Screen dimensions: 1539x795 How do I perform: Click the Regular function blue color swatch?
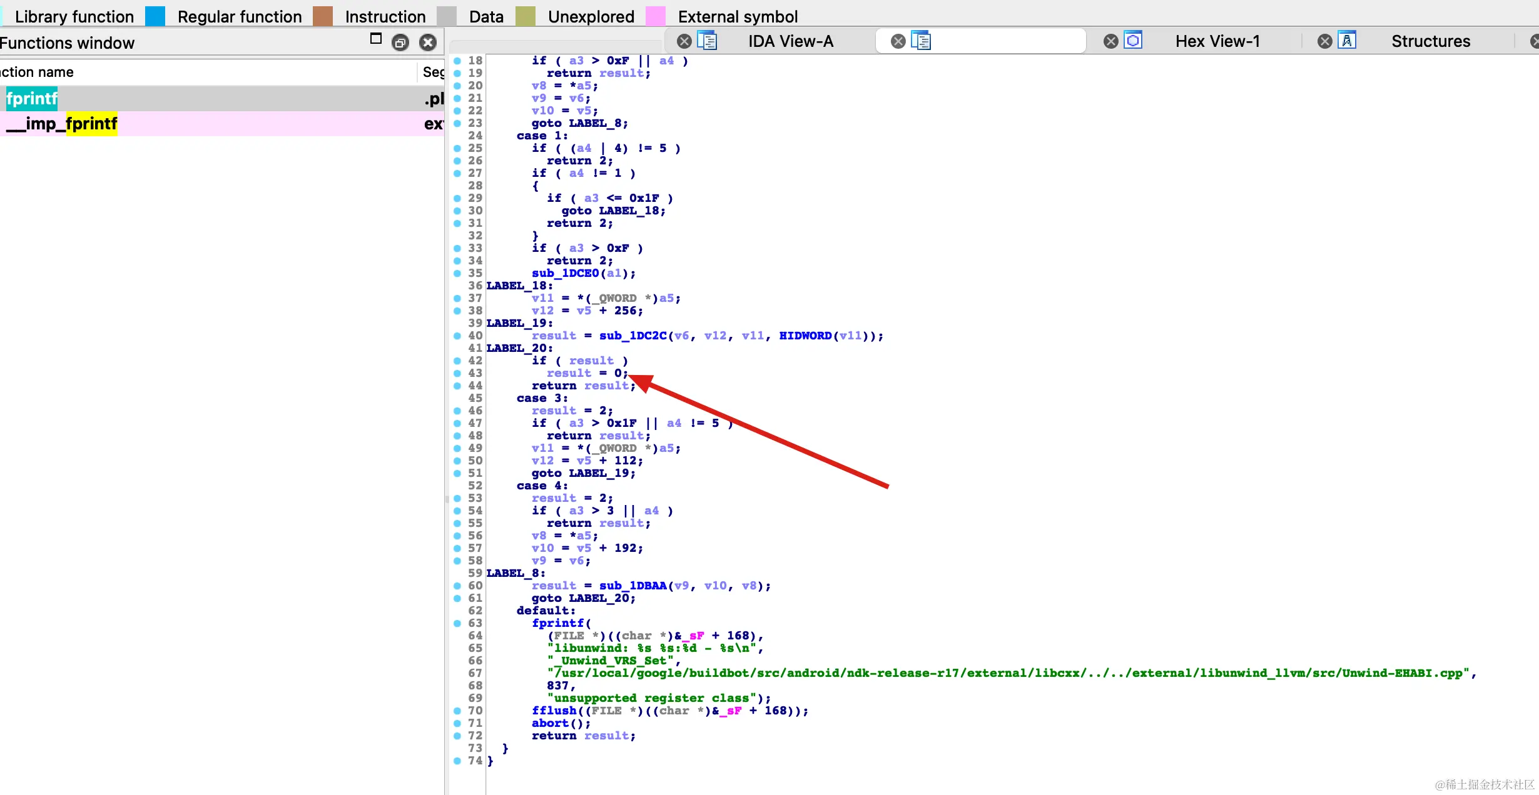[x=155, y=16]
